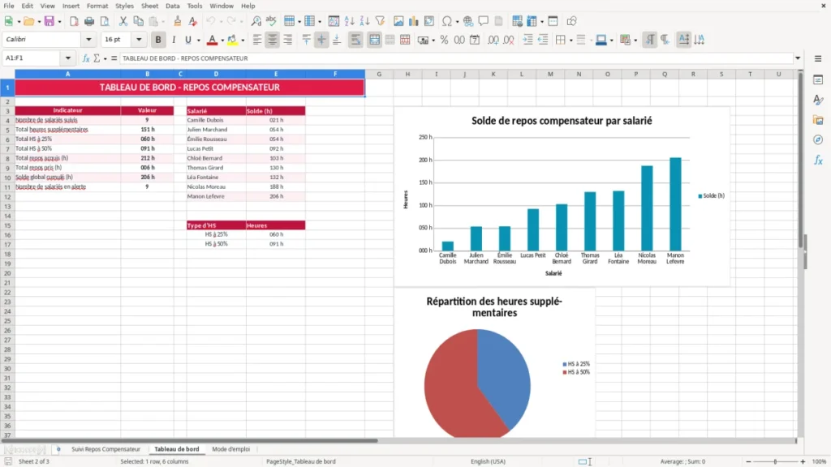Open the Data menu
The image size is (831, 467).
(x=172, y=6)
